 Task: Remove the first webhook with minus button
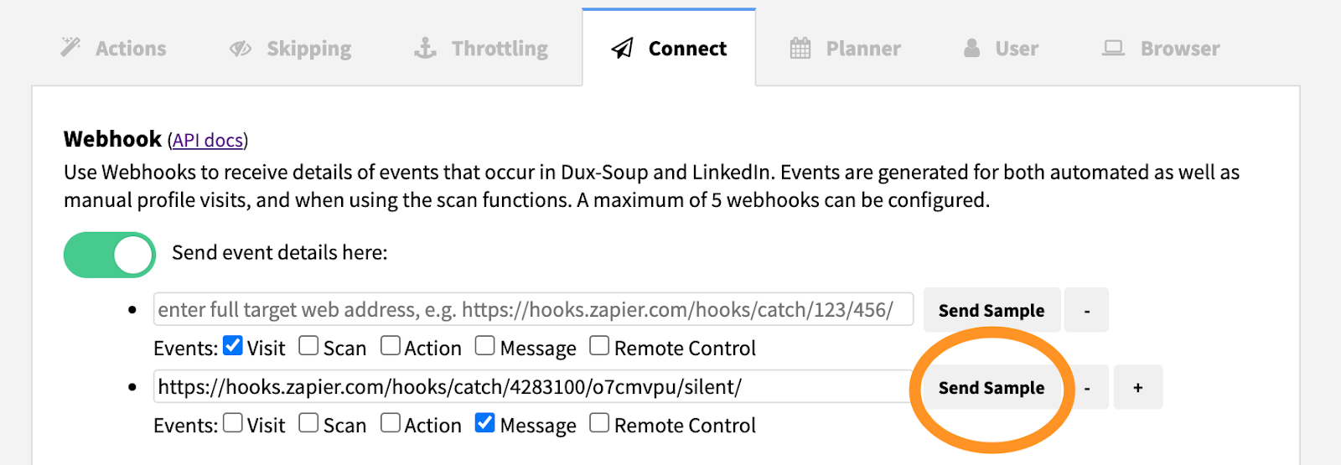point(1087,311)
